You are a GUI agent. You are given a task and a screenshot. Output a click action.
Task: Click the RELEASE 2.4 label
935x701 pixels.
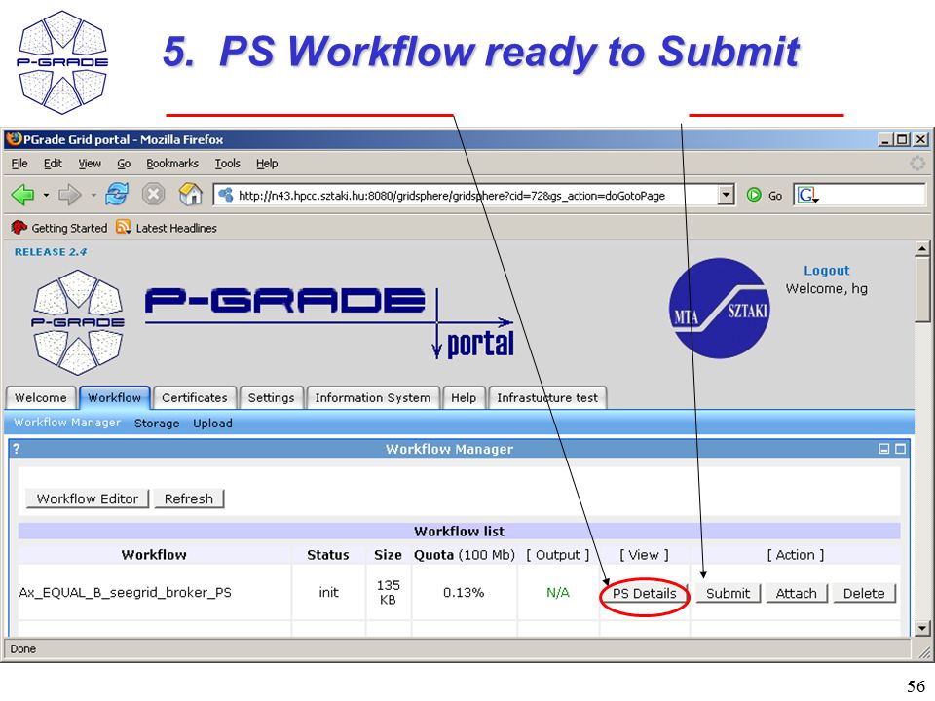point(51,252)
